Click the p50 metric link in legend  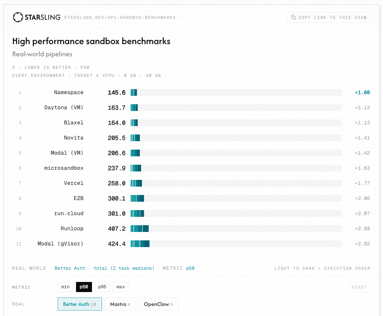click(190, 269)
